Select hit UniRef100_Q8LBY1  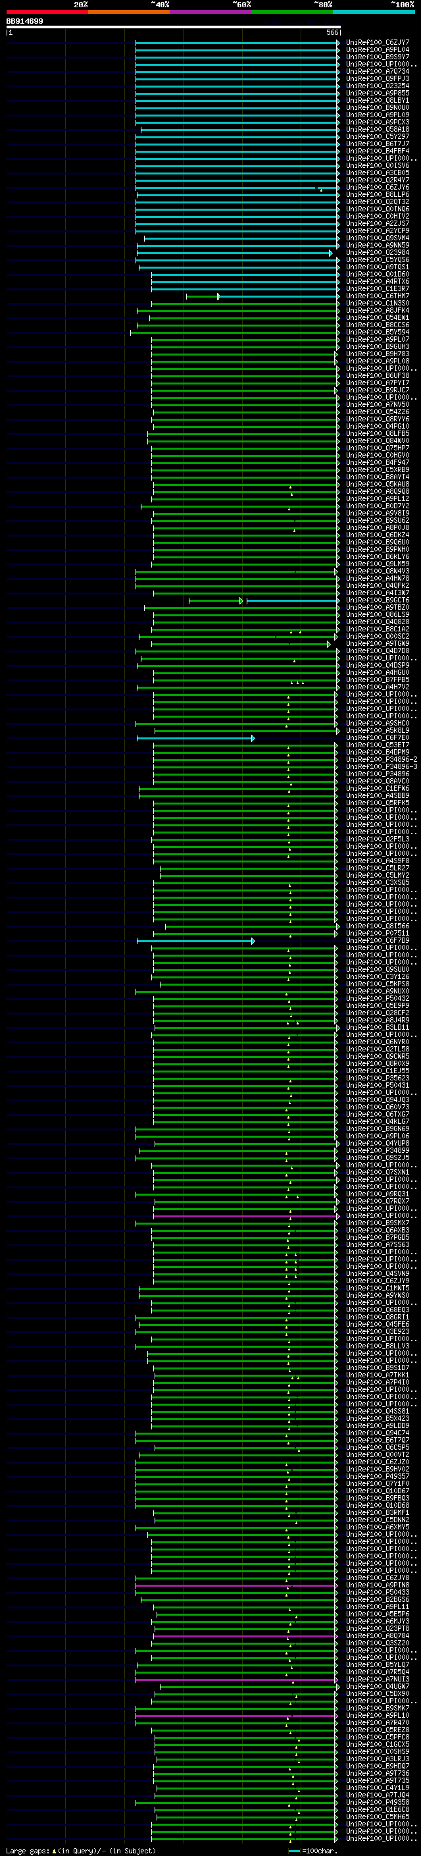tap(377, 100)
